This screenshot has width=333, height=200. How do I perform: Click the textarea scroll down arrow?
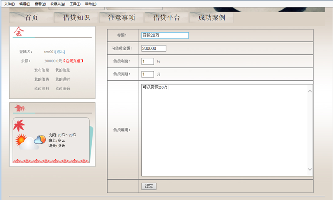310,169
